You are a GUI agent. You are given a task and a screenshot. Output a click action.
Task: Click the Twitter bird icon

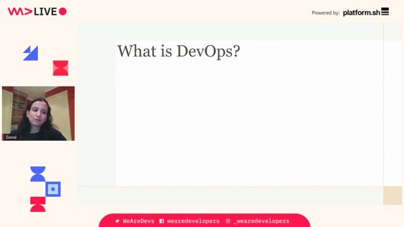click(117, 221)
